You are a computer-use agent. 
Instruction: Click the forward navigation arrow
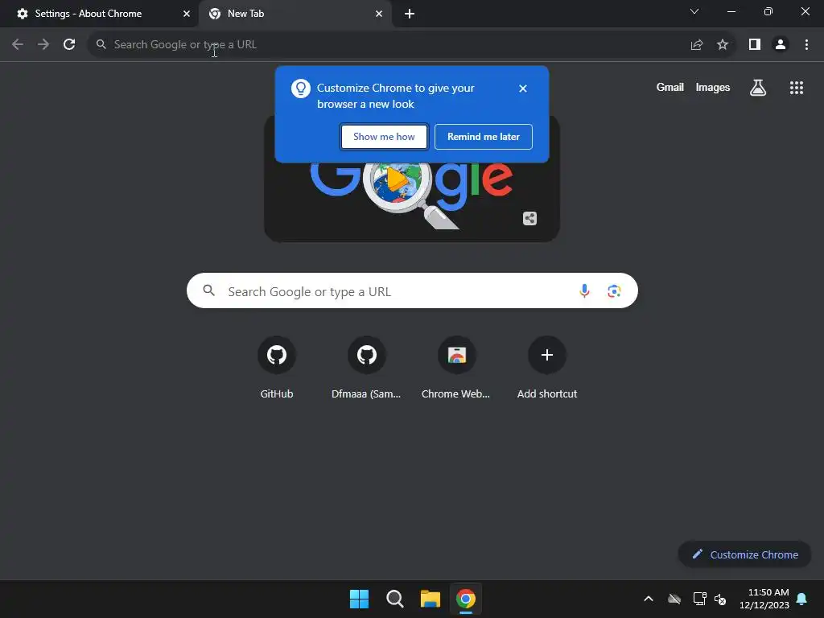click(43, 45)
